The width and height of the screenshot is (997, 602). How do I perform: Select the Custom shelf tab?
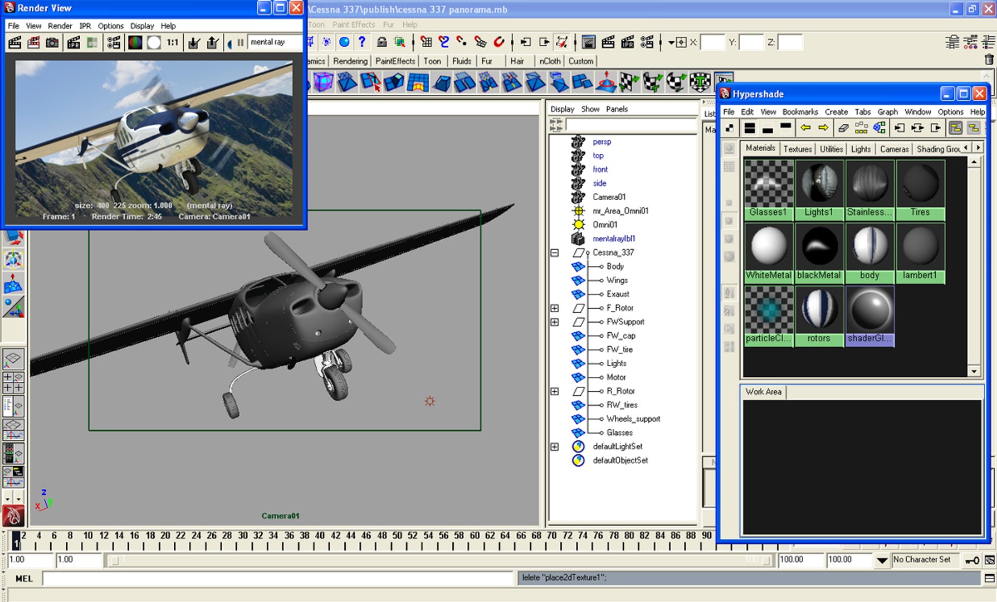[581, 61]
